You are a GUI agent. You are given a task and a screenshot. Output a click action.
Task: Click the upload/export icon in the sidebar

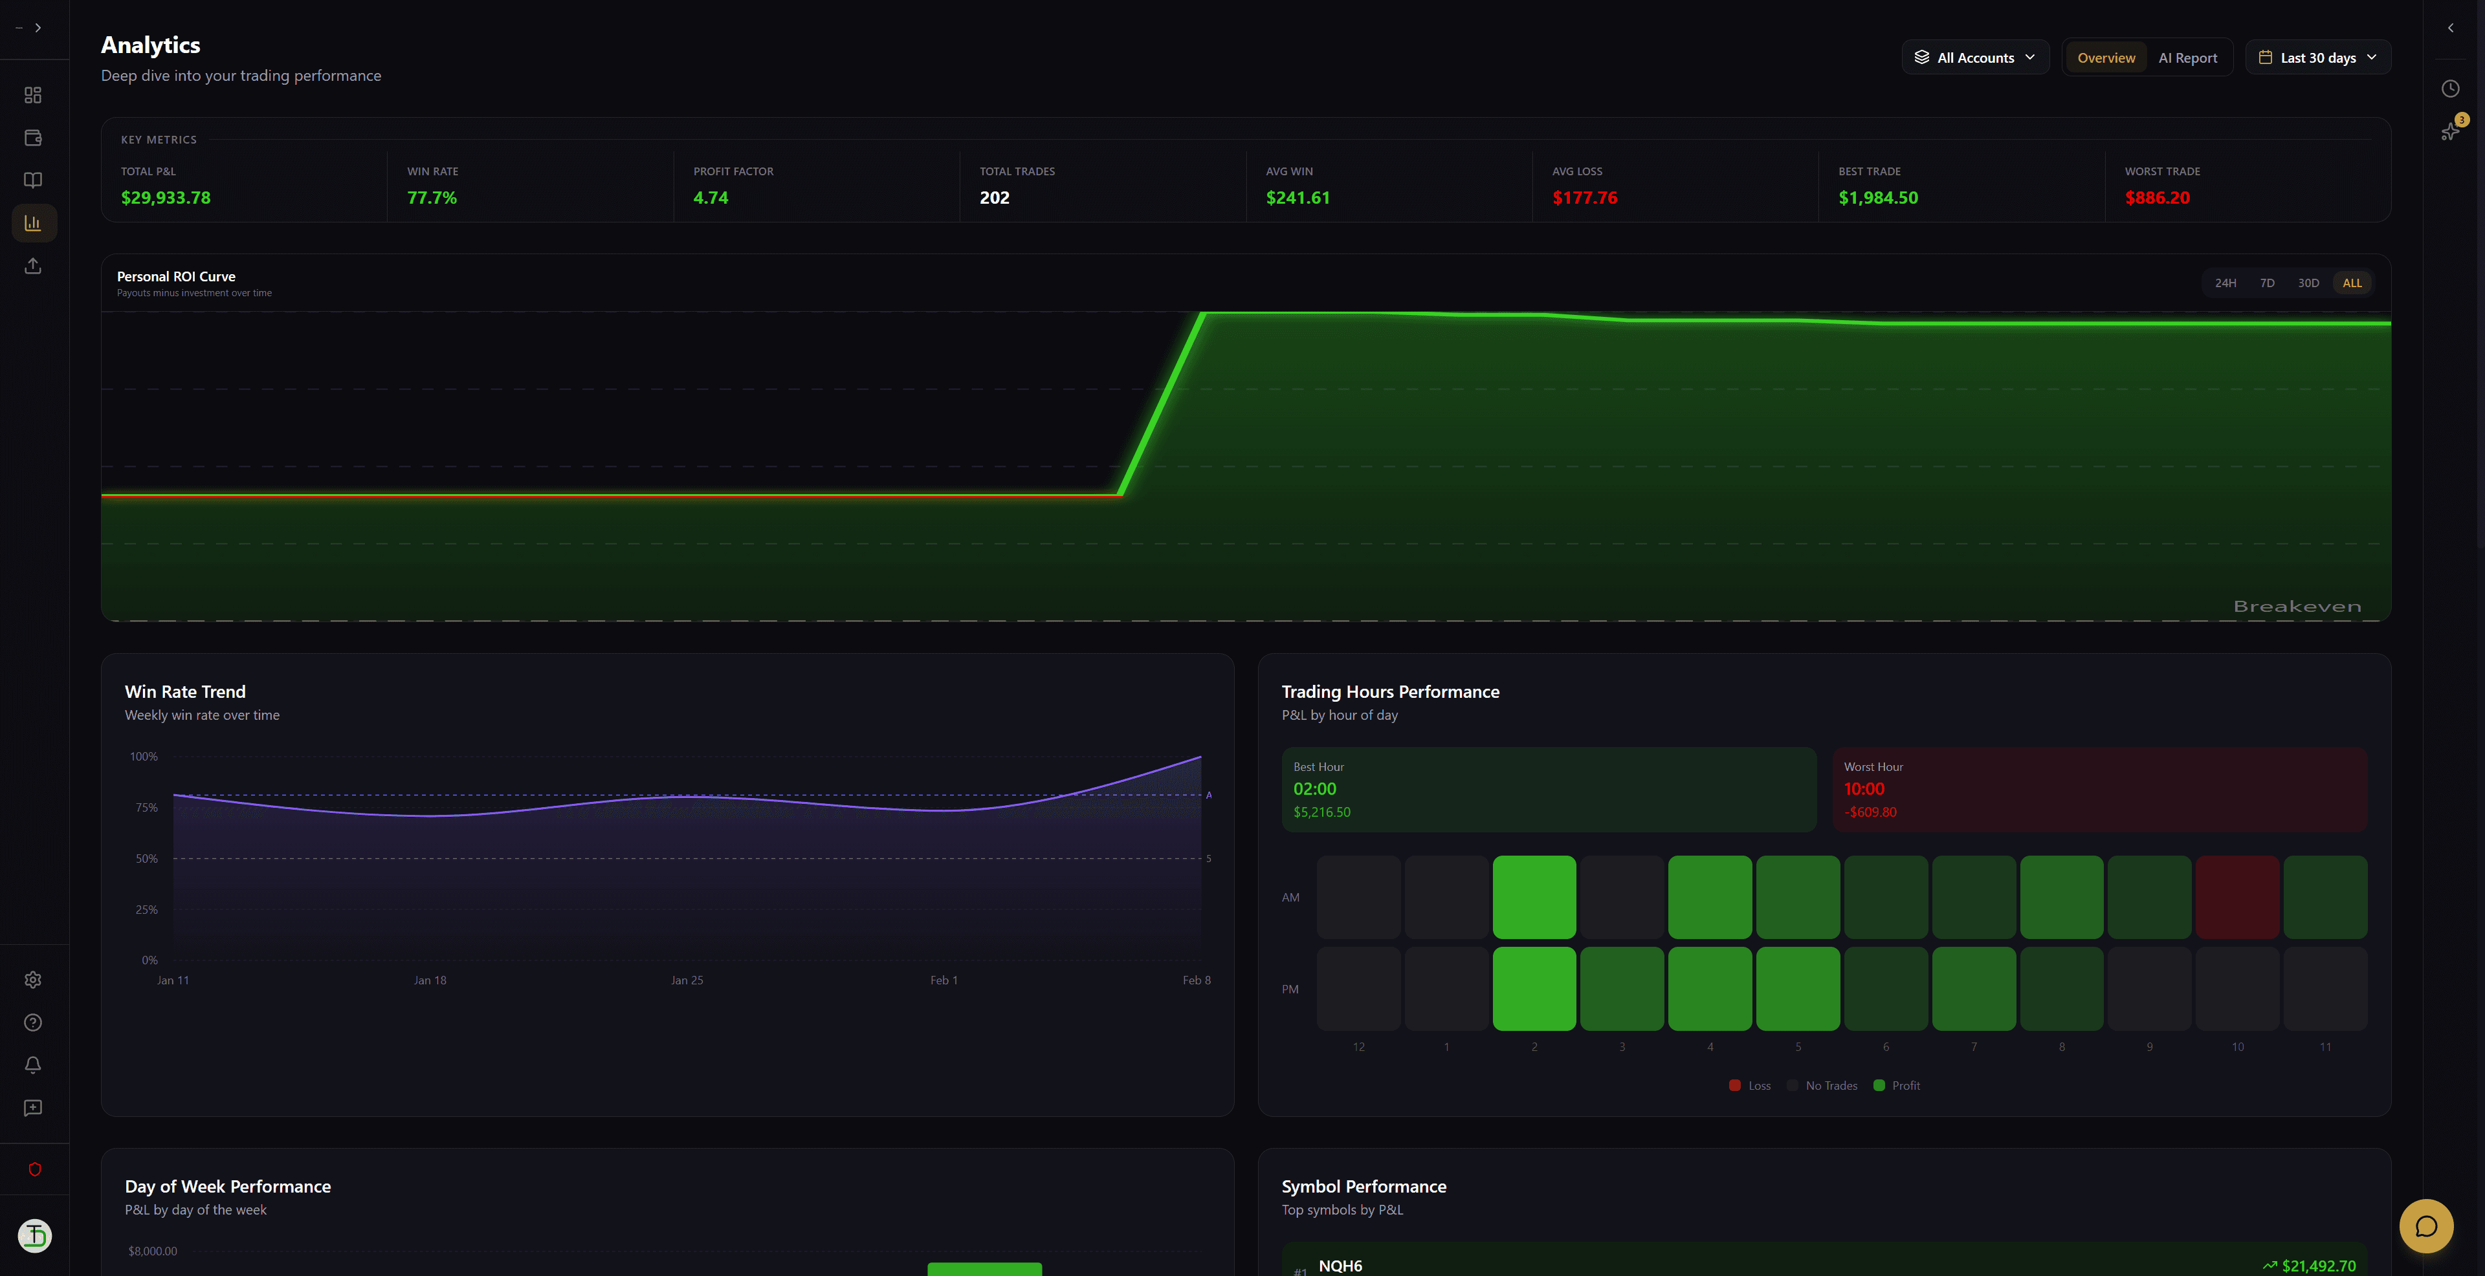coord(33,266)
